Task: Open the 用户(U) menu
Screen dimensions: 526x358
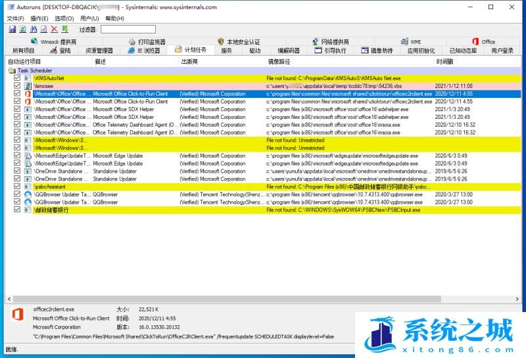Action: point(89,18)
